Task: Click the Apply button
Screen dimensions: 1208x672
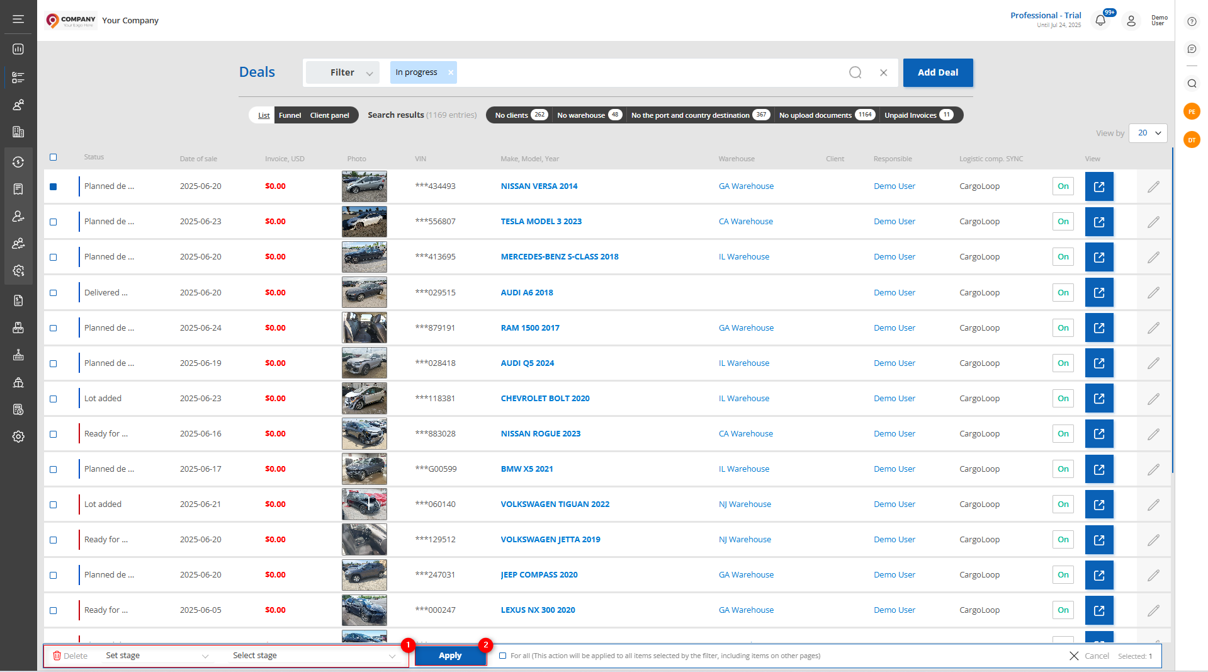Action: click(450, 656)
